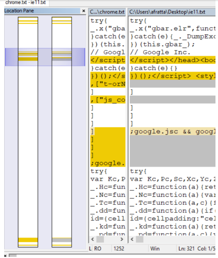Click the left arrow of chrome.txt horizontal scrollbar
Viewport: 218px width, 258px height.
coord(93,239)
